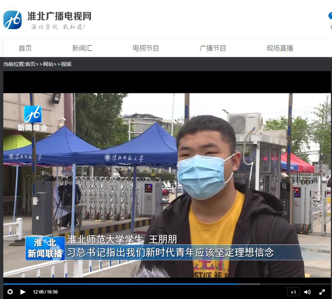Open video settings gear icon
This screenshot has width=332, height=299.
[10, 292]
